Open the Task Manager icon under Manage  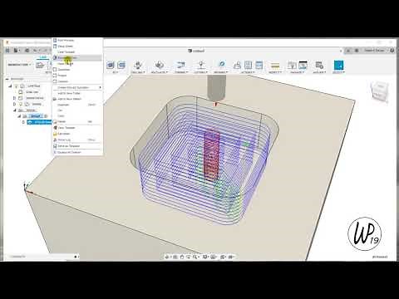point(303,65)
